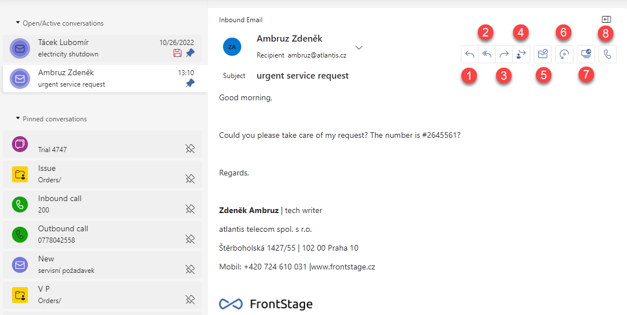Call the contact using the phone handset icon
This screenshot has height=315, width=627.
point(608,55)
